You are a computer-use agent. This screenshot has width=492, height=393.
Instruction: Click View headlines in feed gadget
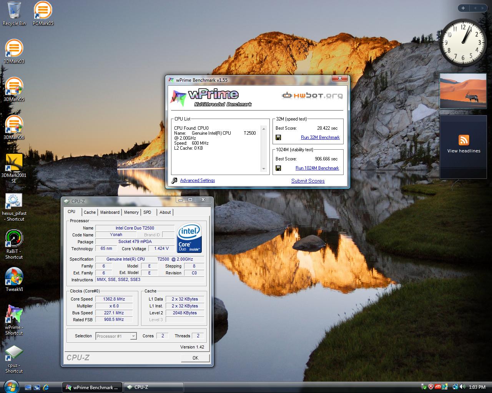coord(464,151)
